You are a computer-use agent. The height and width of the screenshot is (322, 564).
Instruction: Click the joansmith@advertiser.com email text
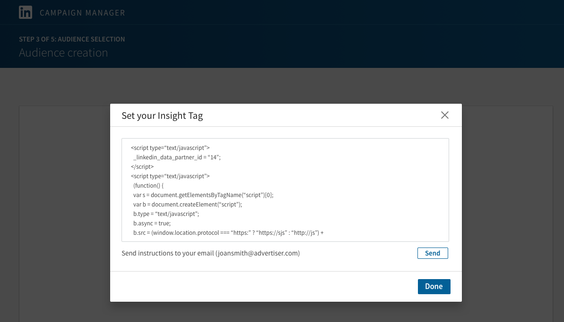pyautogui.click(x=258, y=253)
